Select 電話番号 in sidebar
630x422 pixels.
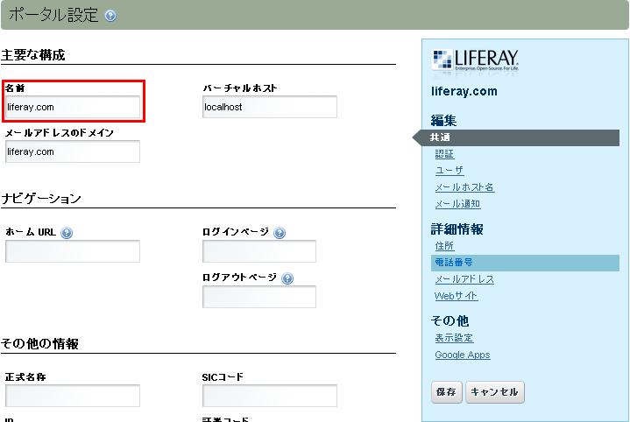tap(454, 263)
